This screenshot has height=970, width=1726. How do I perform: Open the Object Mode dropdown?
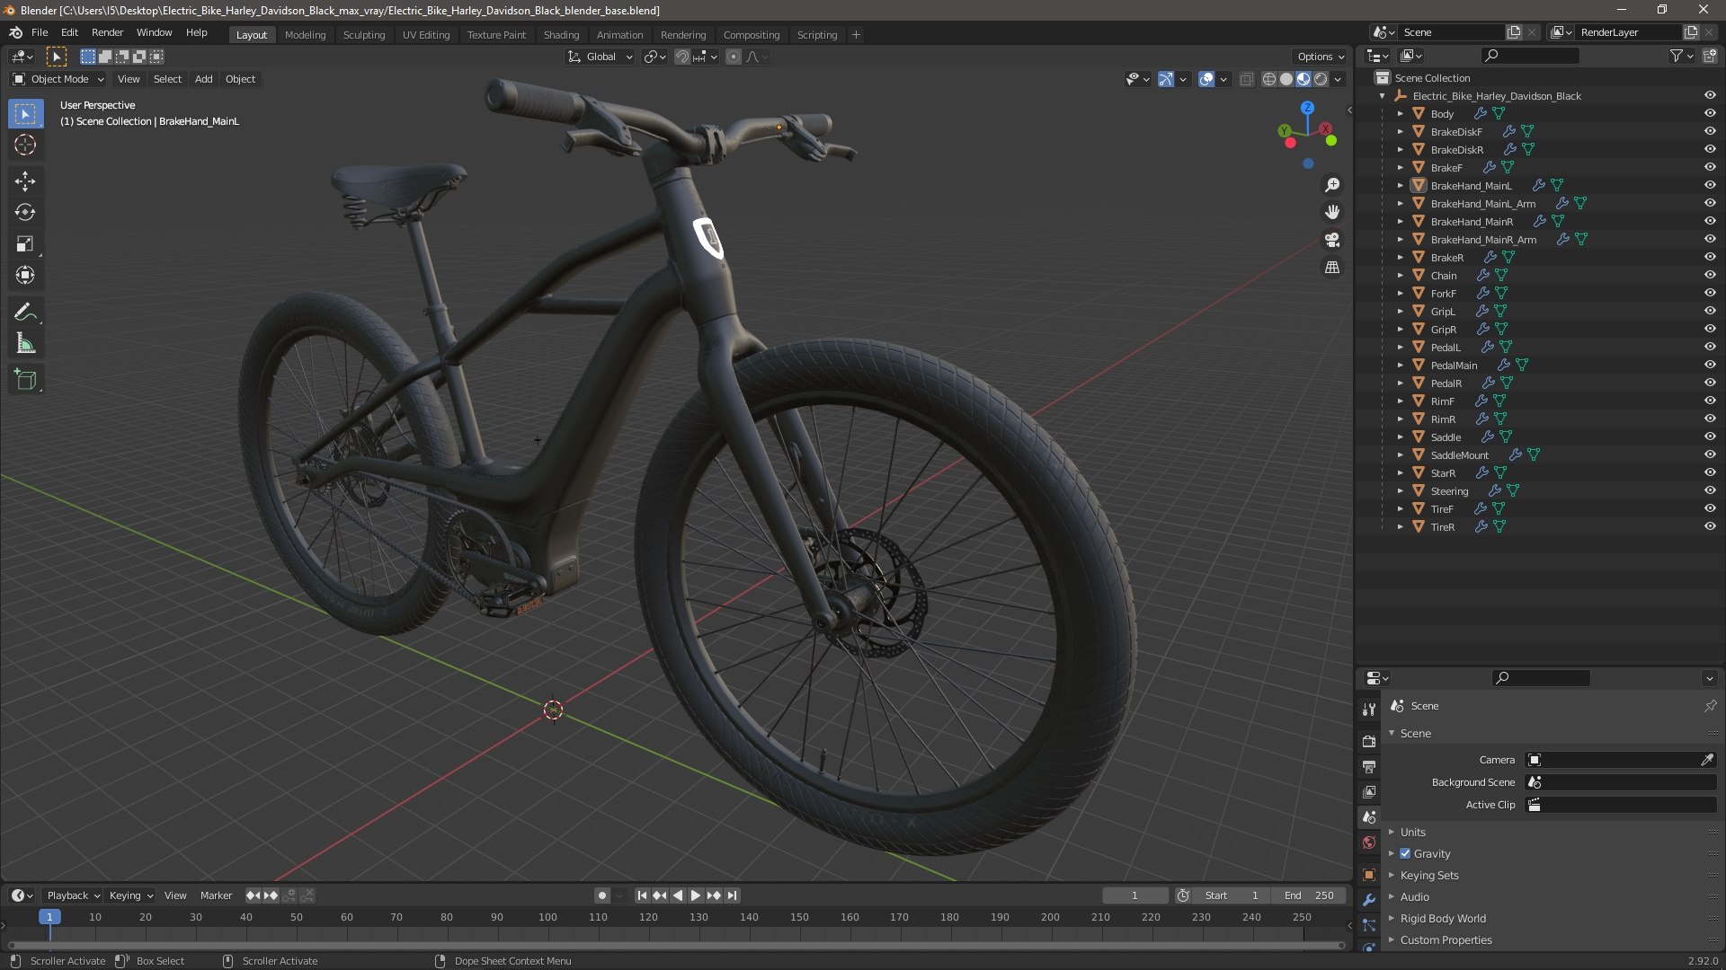tap(58, 79)
